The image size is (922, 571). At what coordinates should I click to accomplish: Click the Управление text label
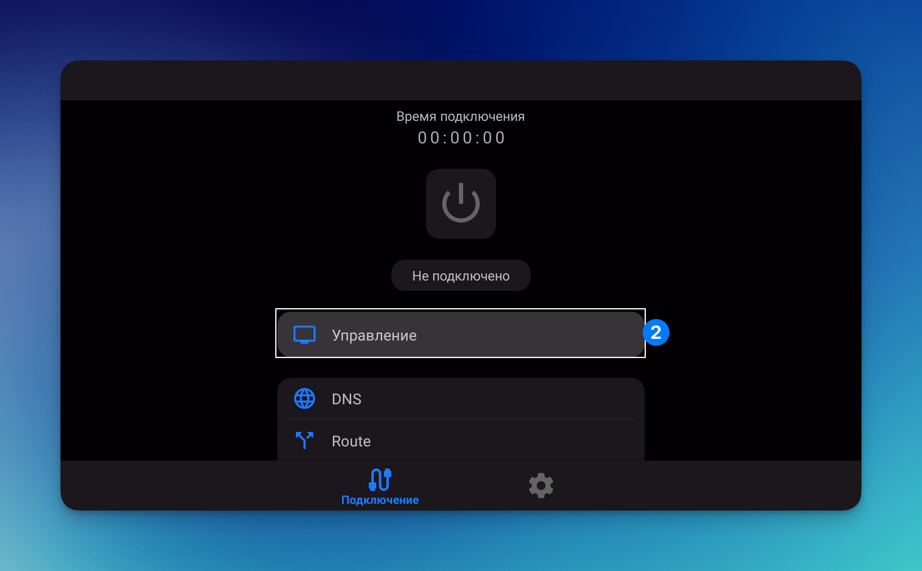(374, 335)
